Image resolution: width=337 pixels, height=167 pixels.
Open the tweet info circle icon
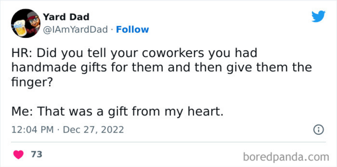(x=318, y=130)
